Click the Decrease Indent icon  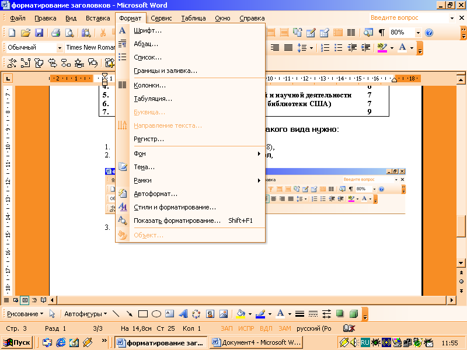[352, 48]
